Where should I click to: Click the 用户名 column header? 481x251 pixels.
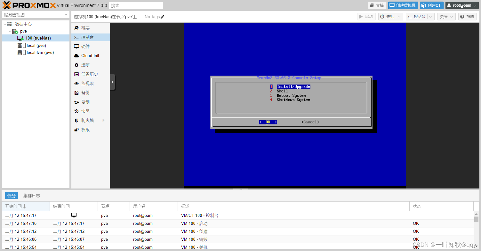click(x=154, y=206)
